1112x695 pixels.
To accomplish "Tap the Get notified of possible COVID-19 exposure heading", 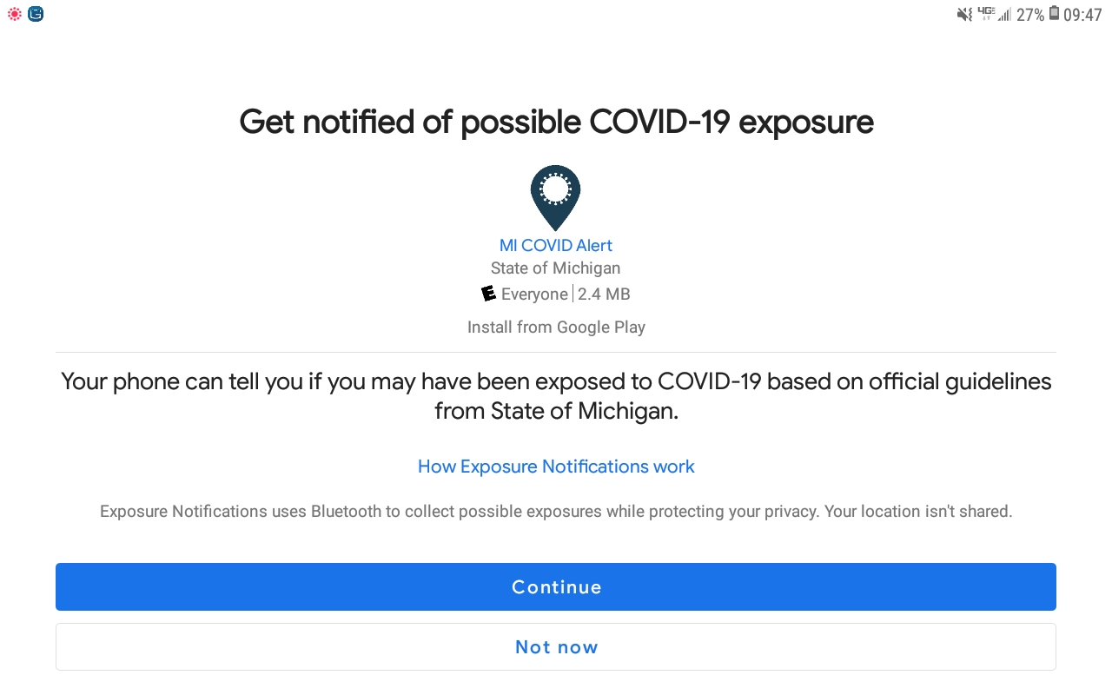I will 556,122.
